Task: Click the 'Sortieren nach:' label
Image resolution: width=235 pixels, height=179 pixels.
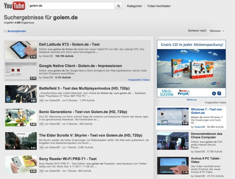Action: coord(197,31)
